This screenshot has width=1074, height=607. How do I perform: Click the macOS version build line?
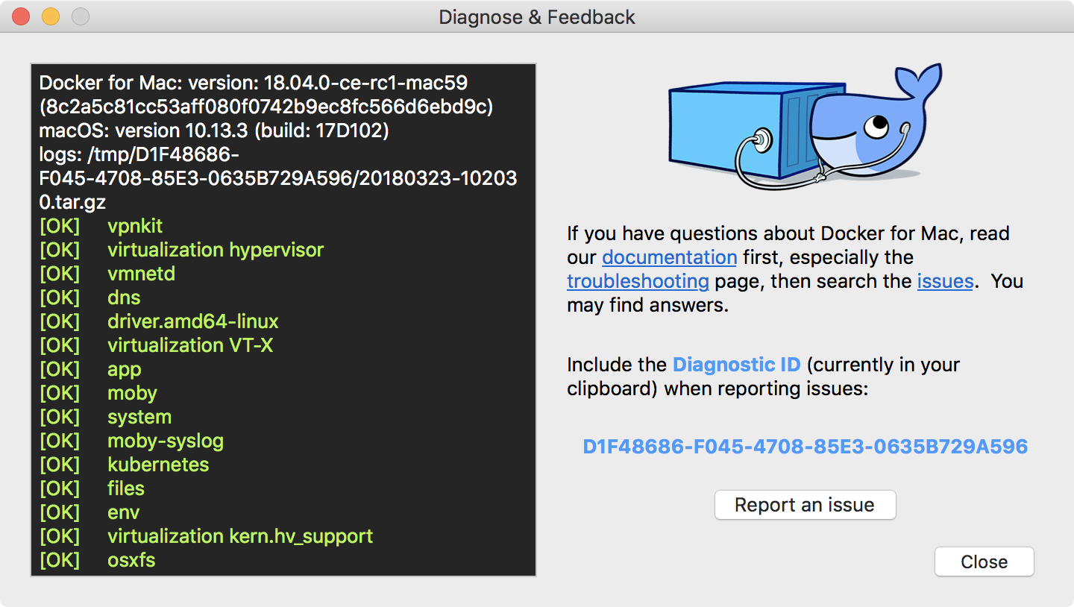click(214, 130)
